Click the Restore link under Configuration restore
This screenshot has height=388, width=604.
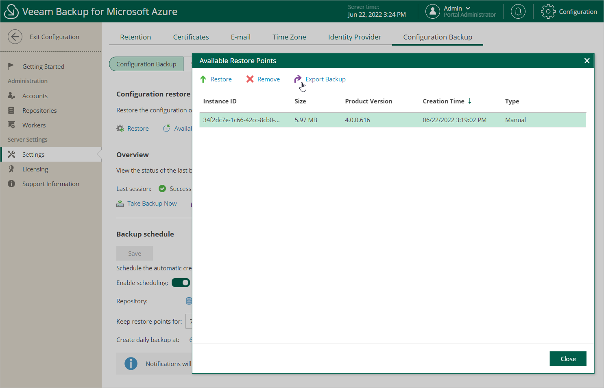click(138, 128)
